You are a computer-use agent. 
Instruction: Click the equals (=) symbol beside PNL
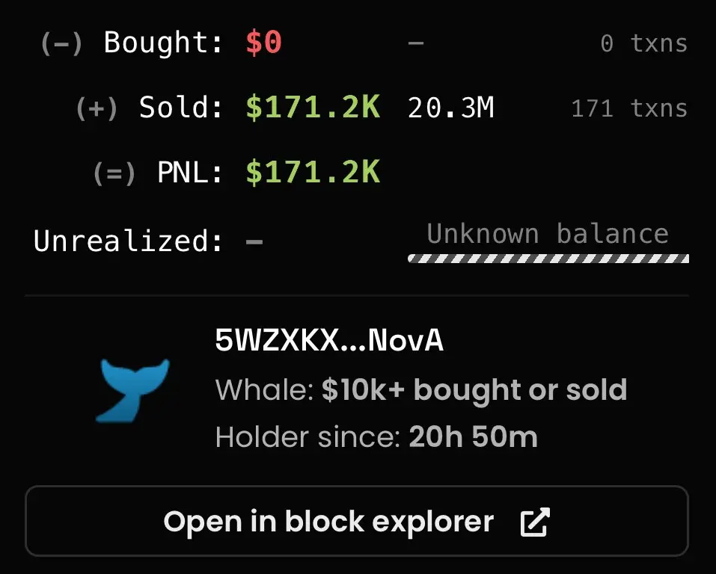[x=114, y=174]
